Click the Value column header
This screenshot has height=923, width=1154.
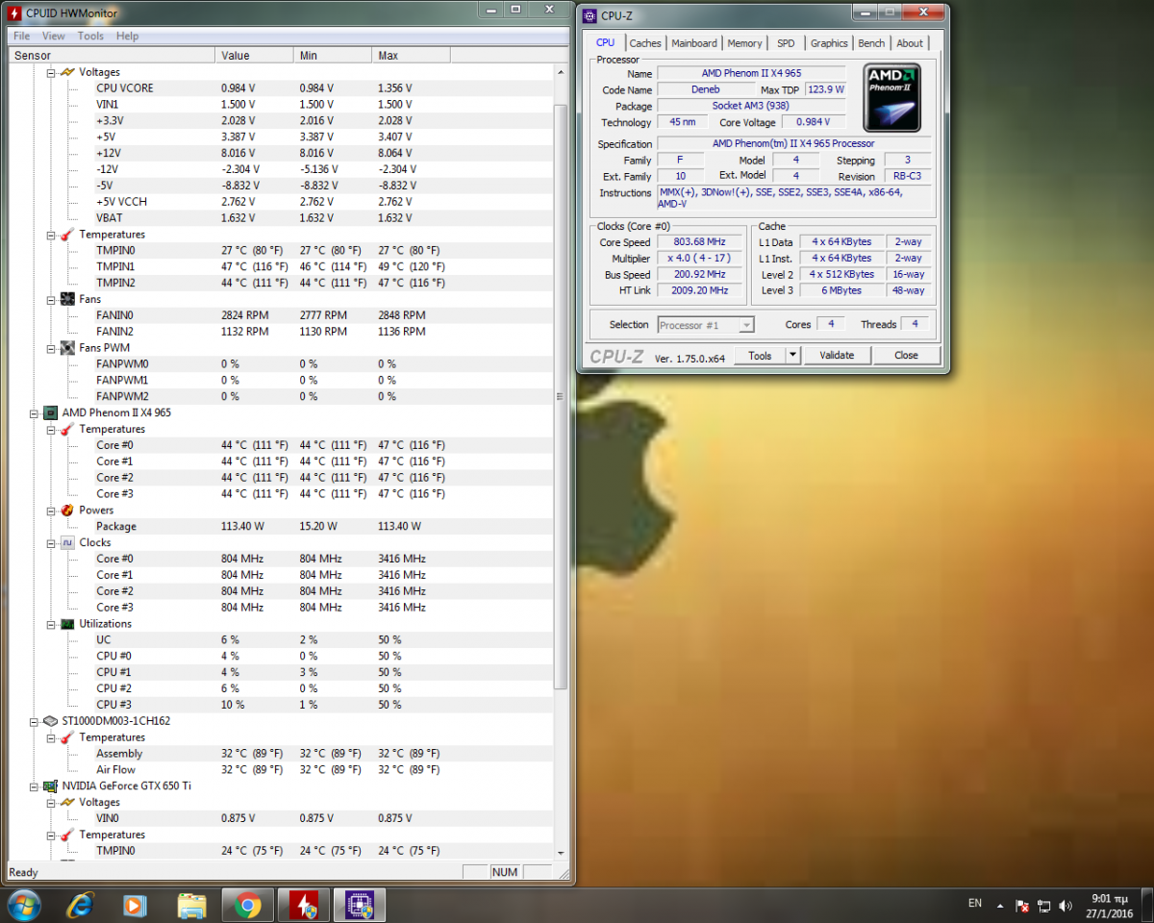tap(254, 55)
